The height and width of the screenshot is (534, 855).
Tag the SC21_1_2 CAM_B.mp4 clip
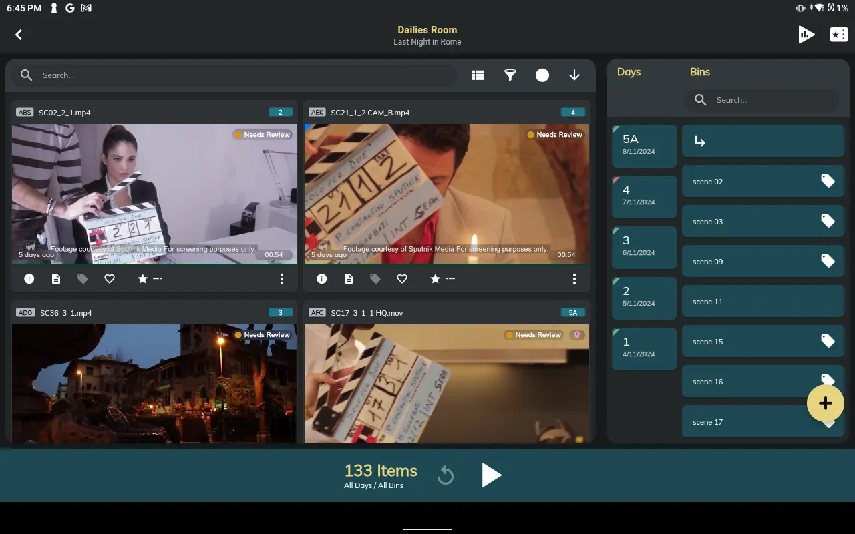point(375,279)
